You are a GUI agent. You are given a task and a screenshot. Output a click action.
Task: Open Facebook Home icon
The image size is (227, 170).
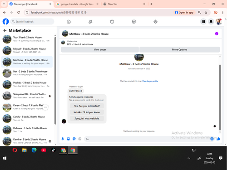[x=69, y=22]
